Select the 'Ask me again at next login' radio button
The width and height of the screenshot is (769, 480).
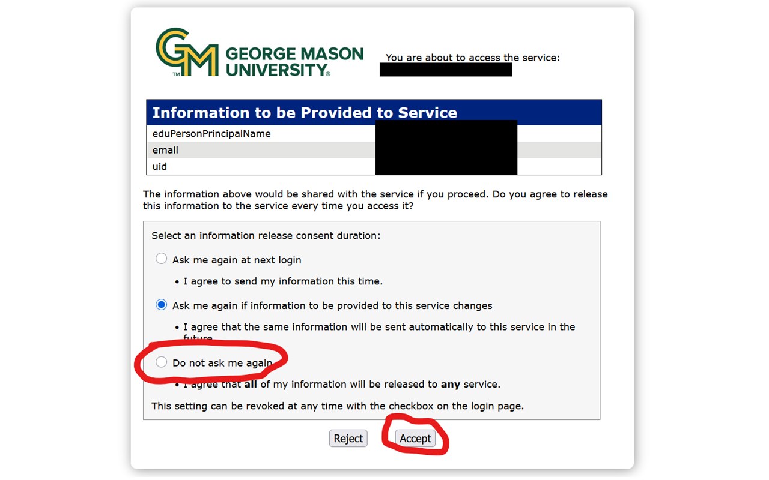click(161, 259)
